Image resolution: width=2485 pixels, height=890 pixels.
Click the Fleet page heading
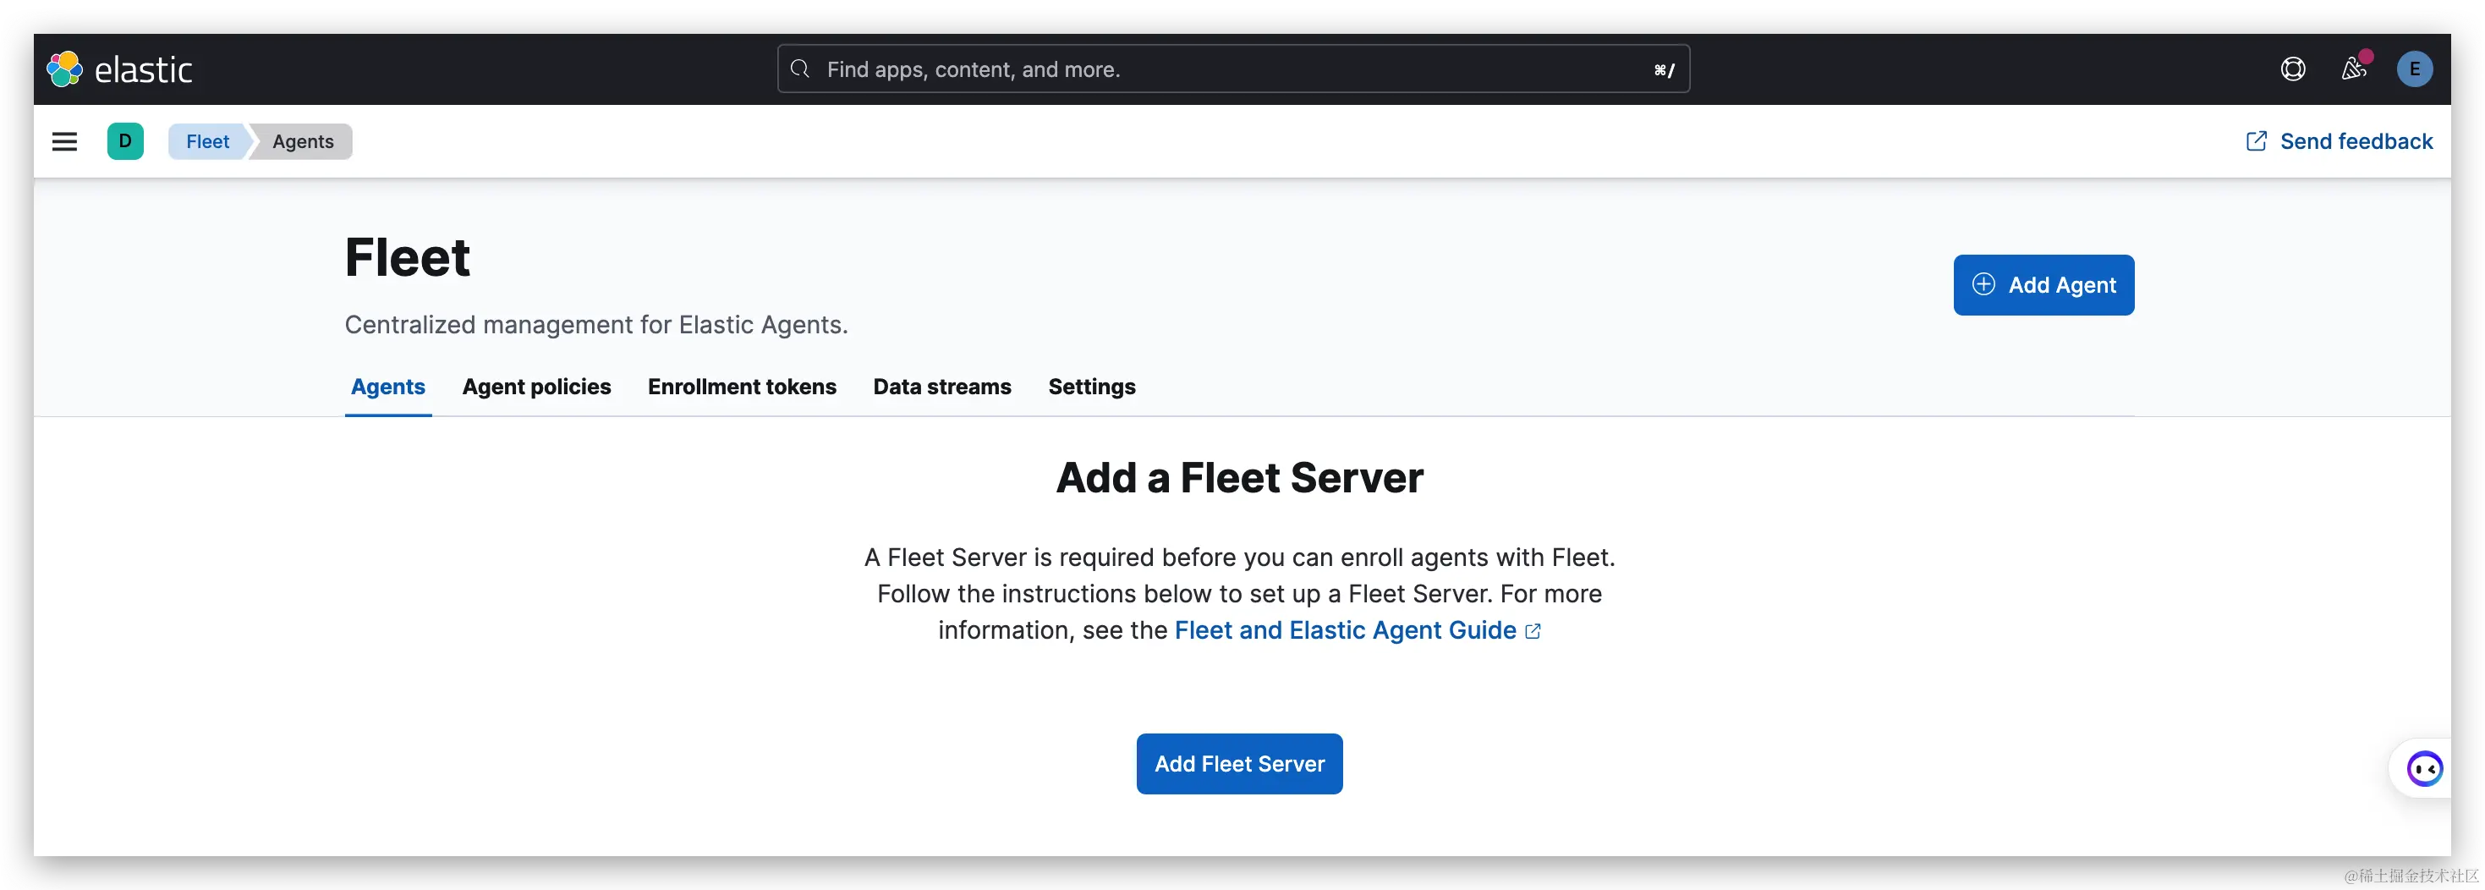(x=407, y=258)
